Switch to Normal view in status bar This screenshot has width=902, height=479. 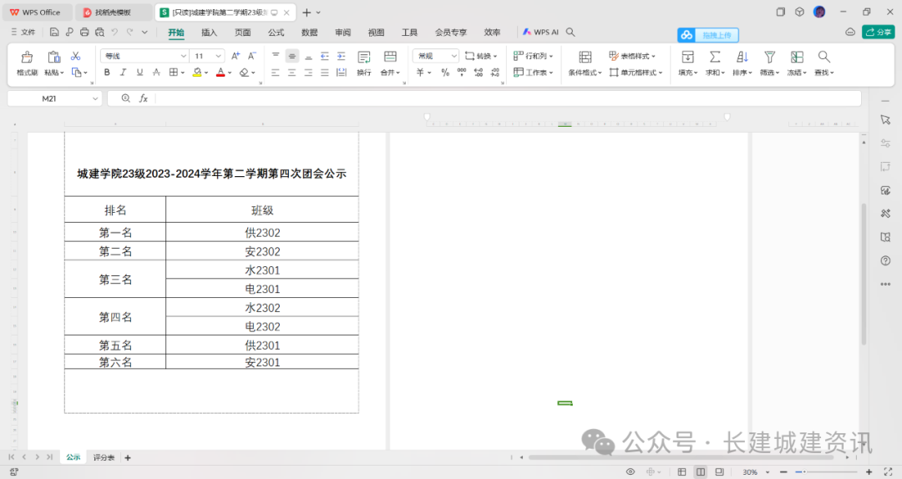tap(682, 471)
